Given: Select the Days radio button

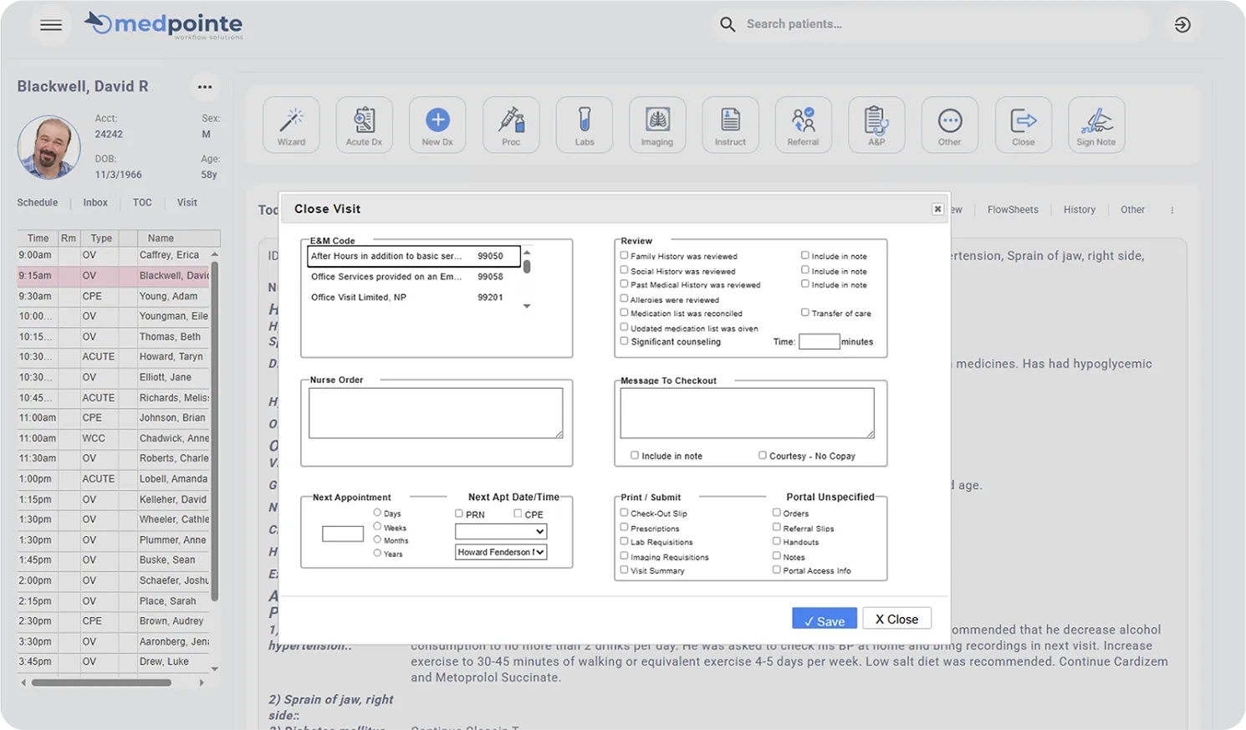Looking at the screenshot, I should click(x=377, y=513).
